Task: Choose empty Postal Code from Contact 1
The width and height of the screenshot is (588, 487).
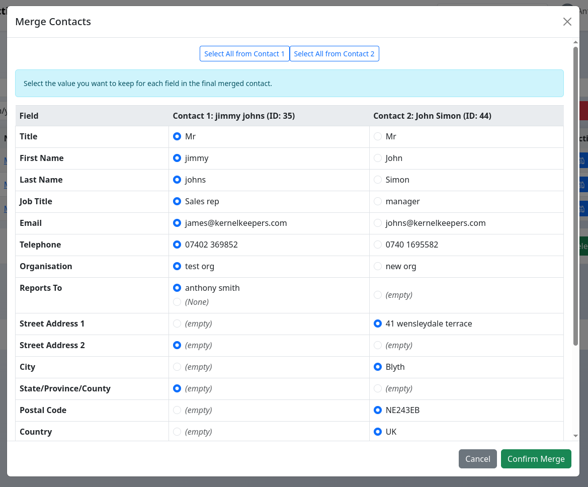Action: coord(177,410)
